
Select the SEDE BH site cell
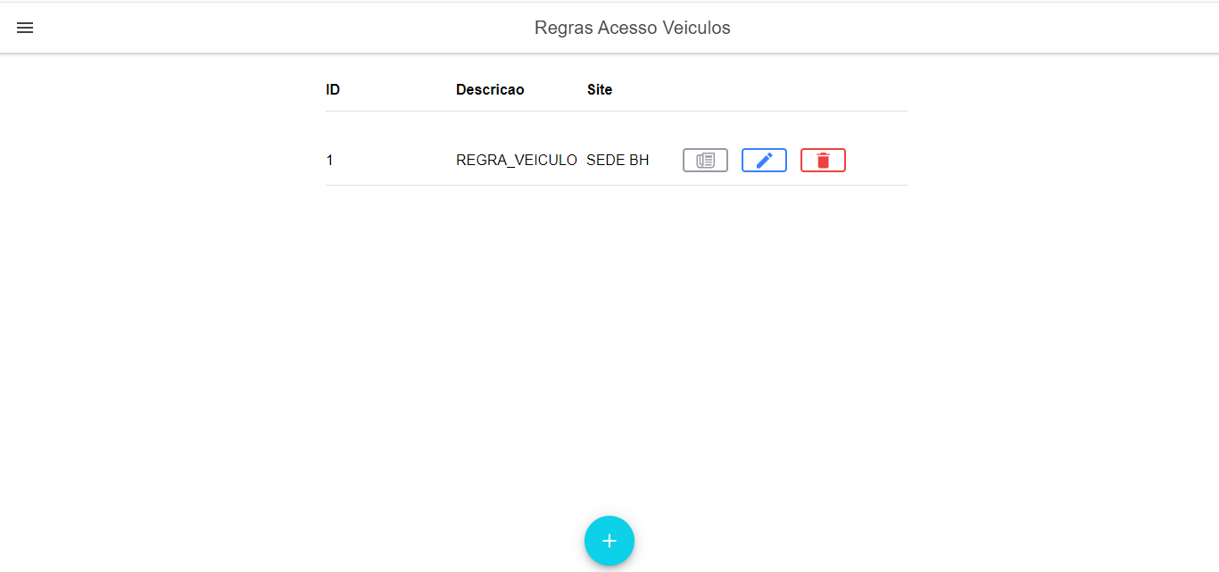(618, 161)
